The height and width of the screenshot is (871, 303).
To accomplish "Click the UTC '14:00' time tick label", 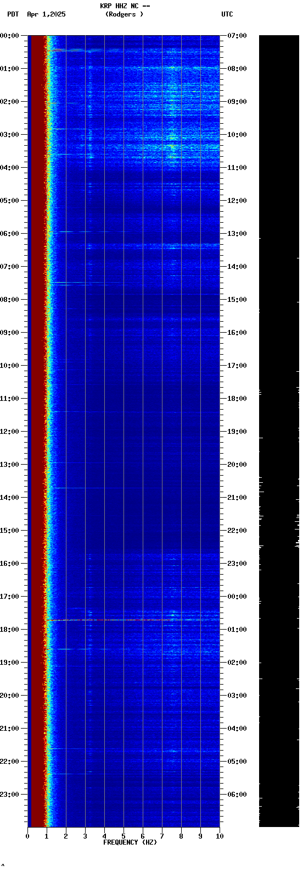I will point(237,267).
